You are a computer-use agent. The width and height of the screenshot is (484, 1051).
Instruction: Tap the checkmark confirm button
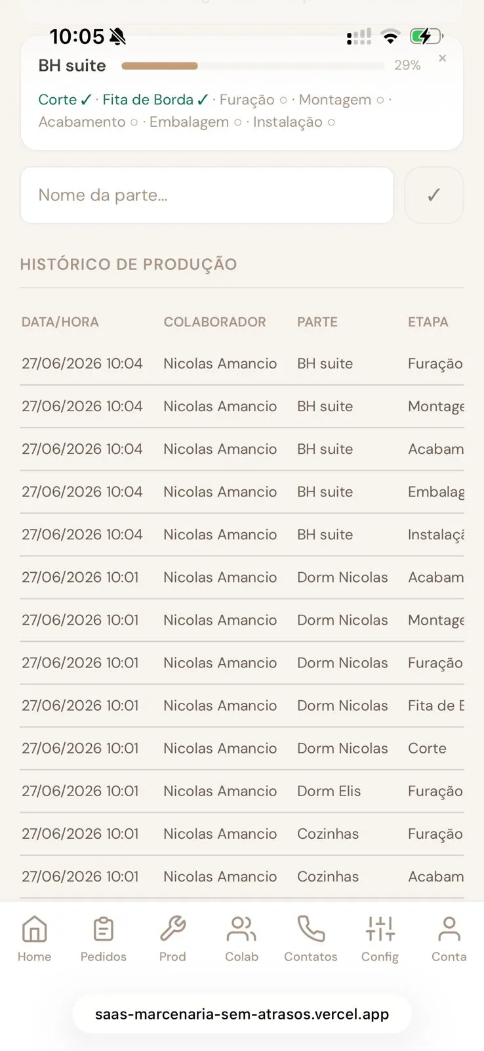(434, 195)
